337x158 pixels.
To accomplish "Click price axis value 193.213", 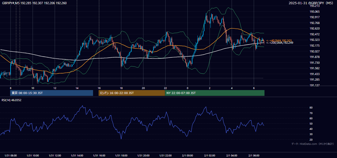I will pyautogui.click(x=315, y=6).
